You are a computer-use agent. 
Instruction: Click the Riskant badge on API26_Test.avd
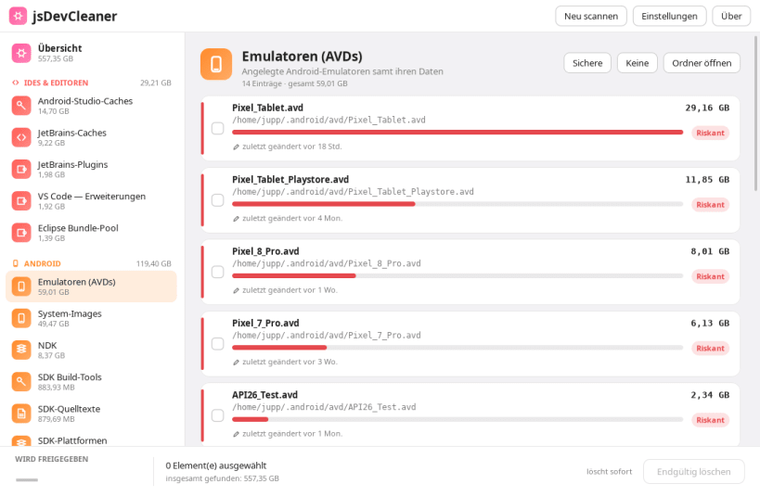tap(710, 420)
